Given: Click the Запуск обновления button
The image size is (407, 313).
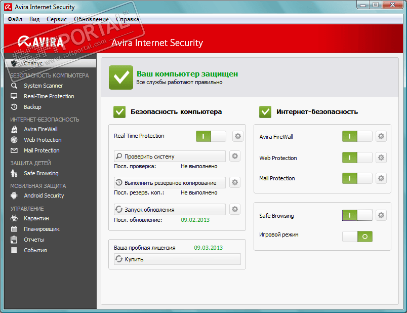Looking at the screenshot, I should (x=170, y=209).
